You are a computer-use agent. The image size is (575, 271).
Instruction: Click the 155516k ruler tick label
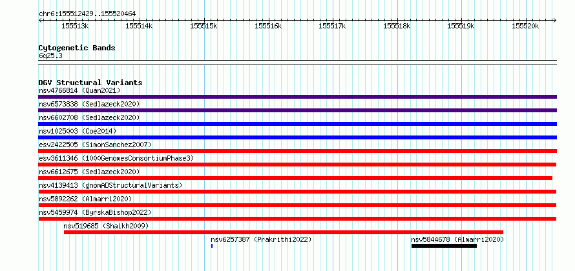[x=268, y=26]
